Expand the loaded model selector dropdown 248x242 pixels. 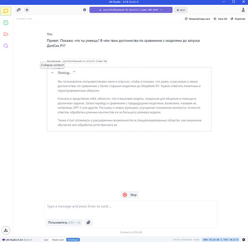(131, 10)
